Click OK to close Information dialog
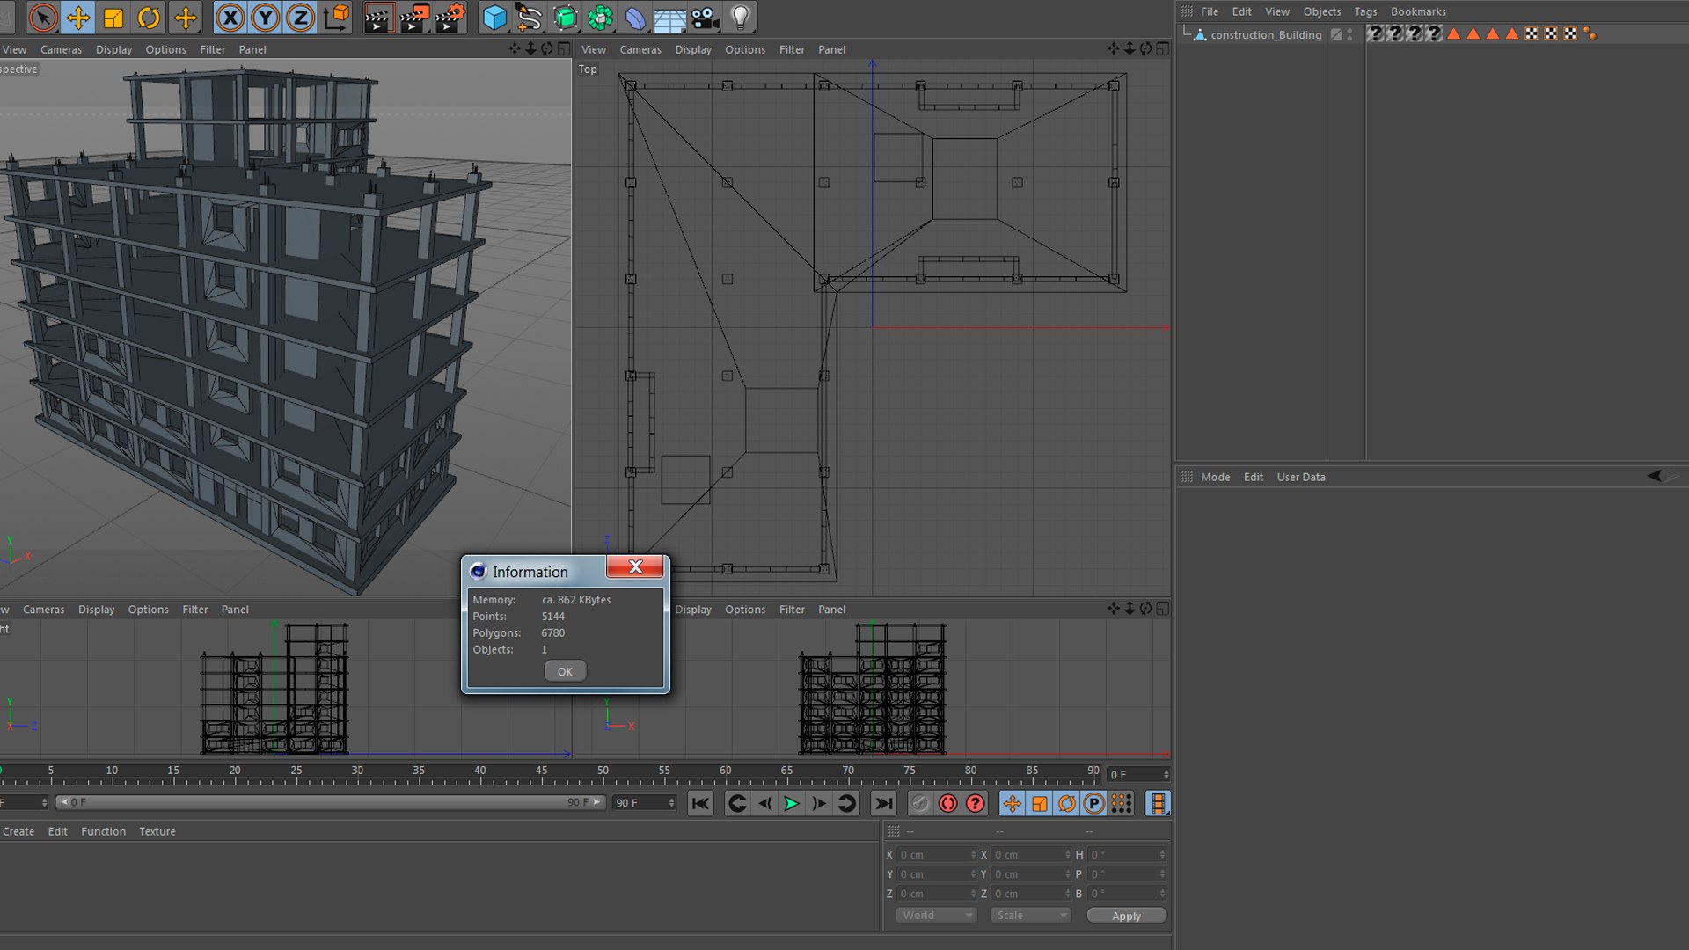1689x950 pixels. click(565, 672)
